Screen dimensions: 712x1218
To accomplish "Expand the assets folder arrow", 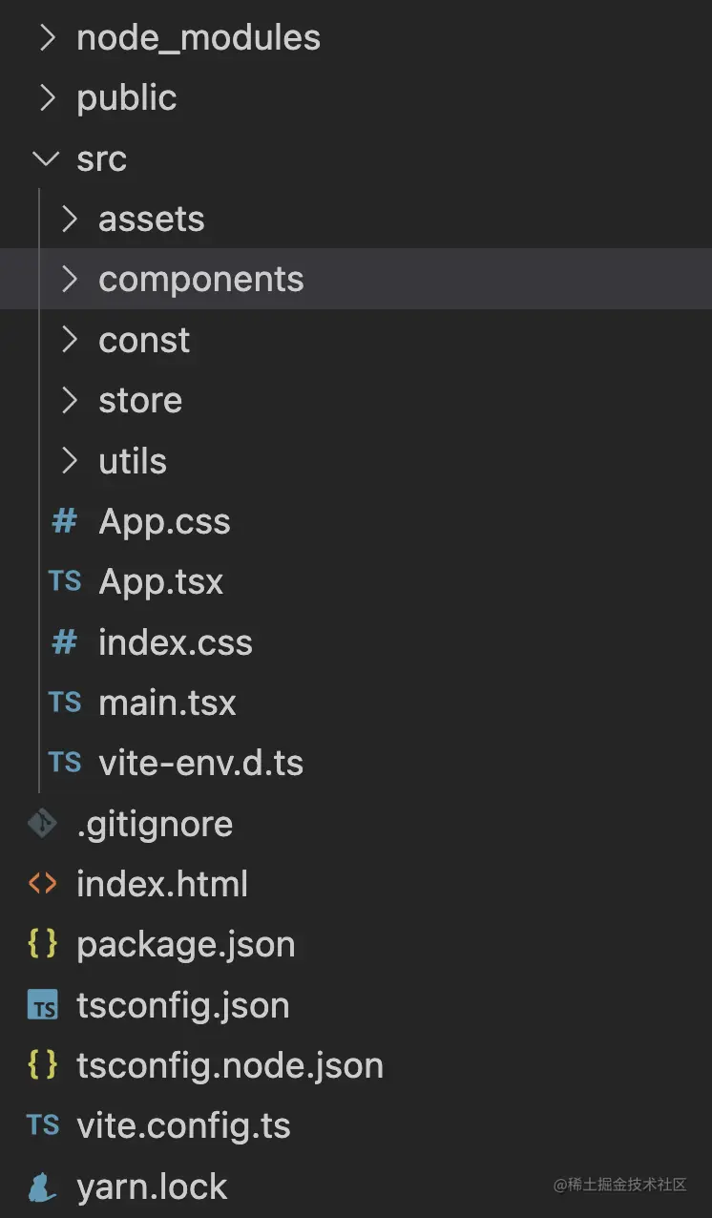I will [69, 220].
